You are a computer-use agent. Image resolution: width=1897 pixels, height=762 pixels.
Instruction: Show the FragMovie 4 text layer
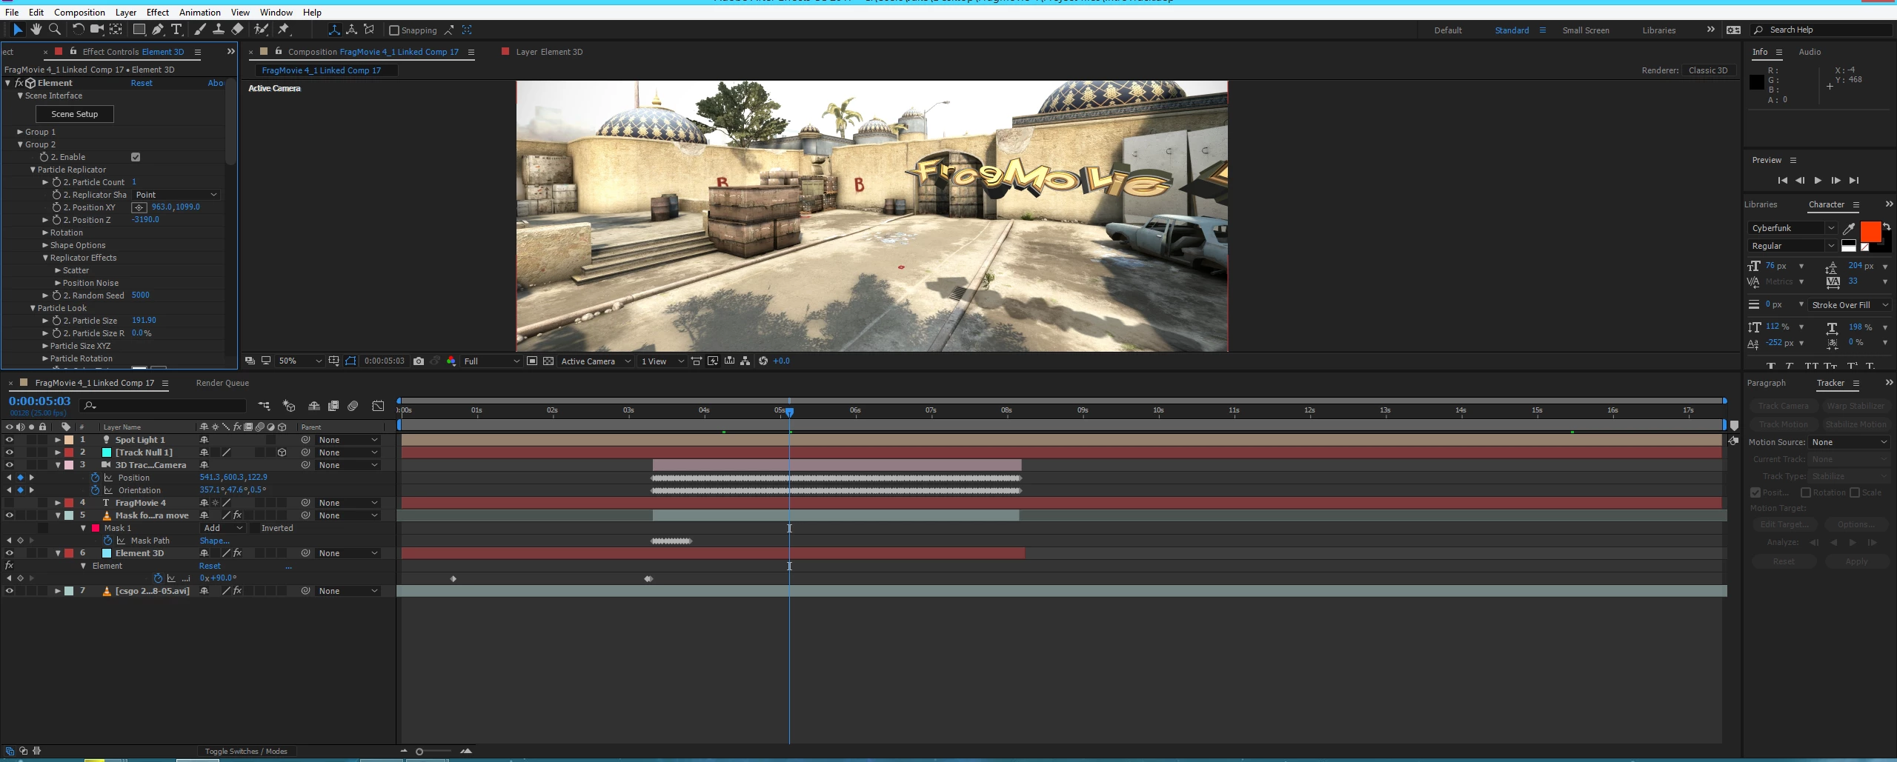(x=10, y=503)
